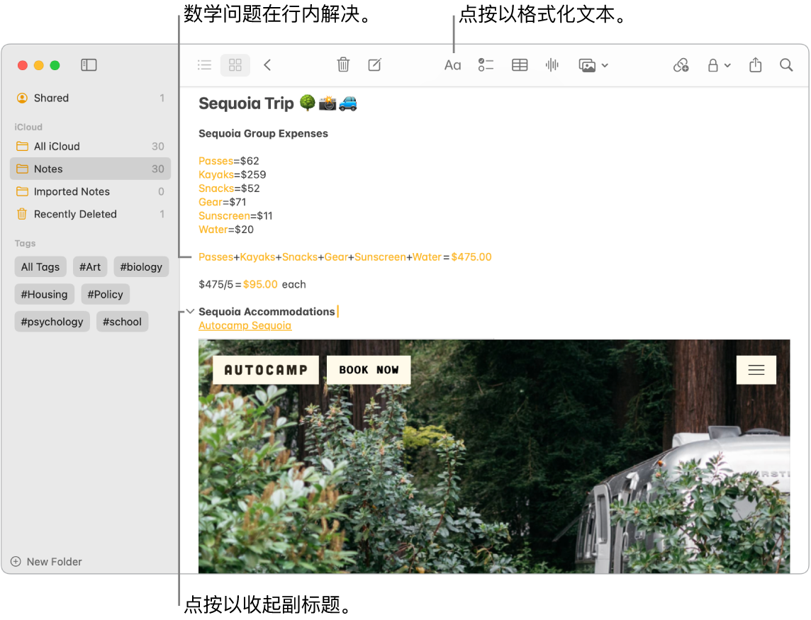Click the Sunscreen=$11 line
The width and height of the screenshot is (811, 620).
coord(235,215)
